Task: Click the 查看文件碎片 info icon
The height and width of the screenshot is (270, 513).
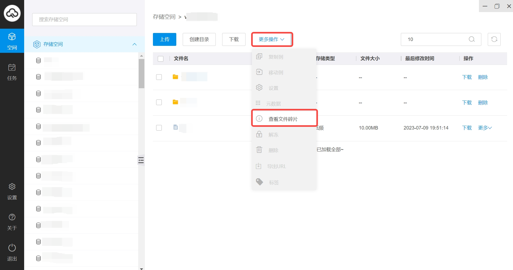Action: 259,119
